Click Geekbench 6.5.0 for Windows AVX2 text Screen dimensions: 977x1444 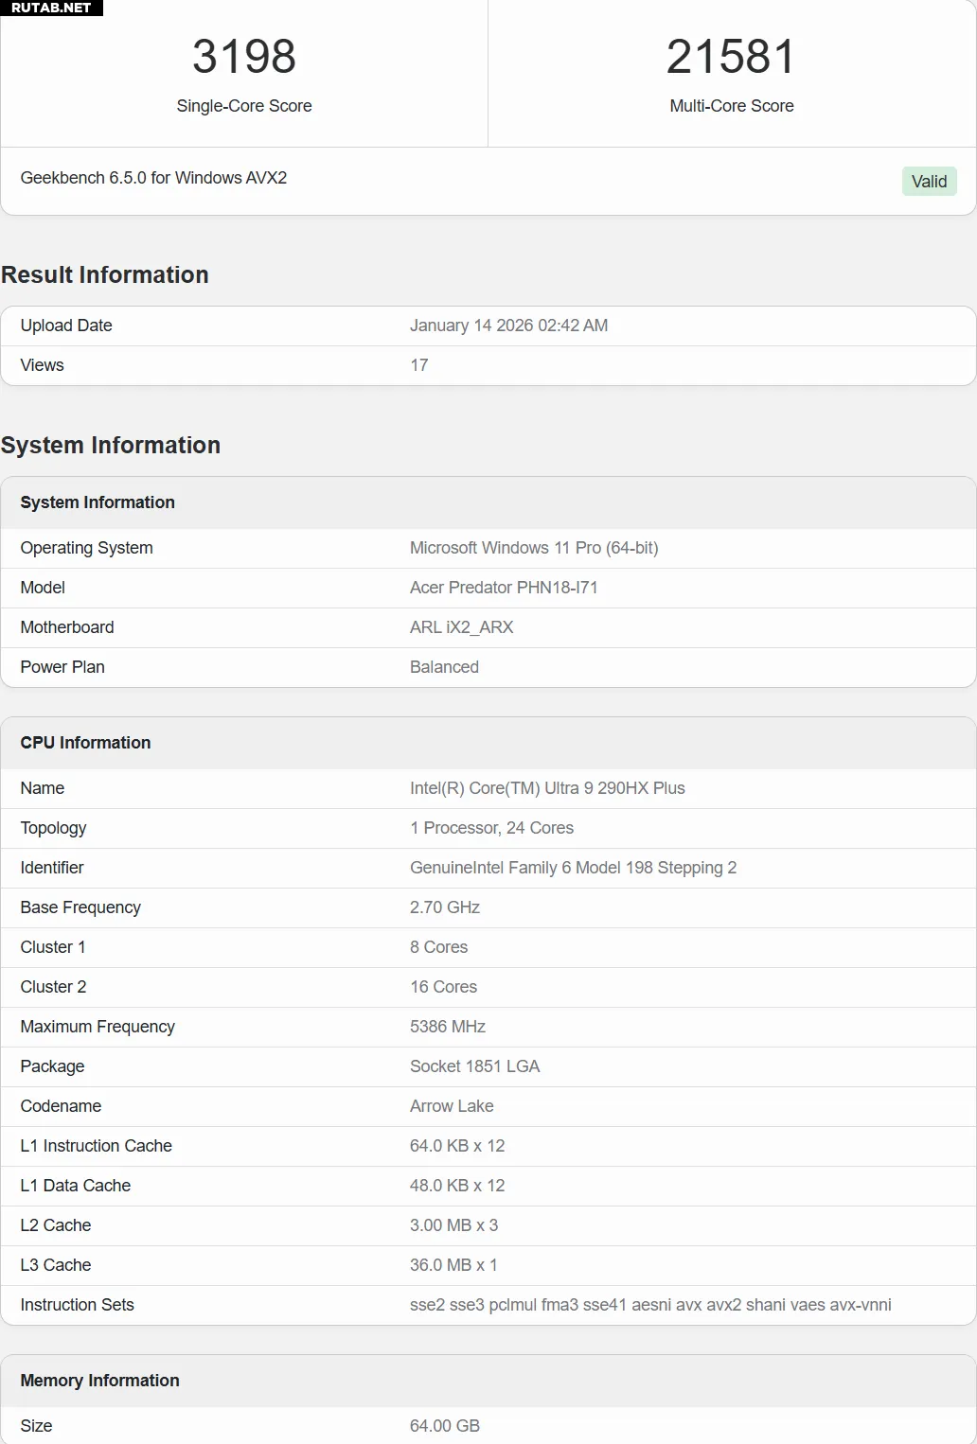(x=153, y=178)
